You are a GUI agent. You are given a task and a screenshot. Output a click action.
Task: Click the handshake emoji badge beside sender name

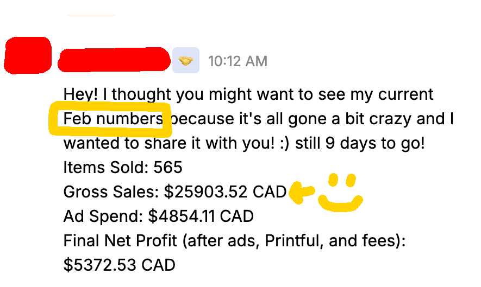click(x=185, y=60)
